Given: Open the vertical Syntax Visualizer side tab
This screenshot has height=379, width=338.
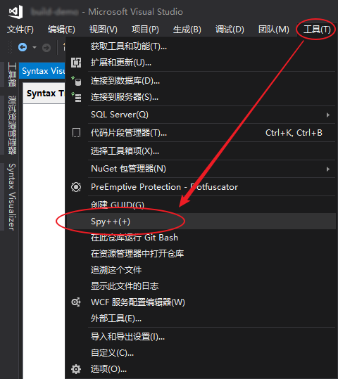Looking at the screenshot, I should (12, 197).
